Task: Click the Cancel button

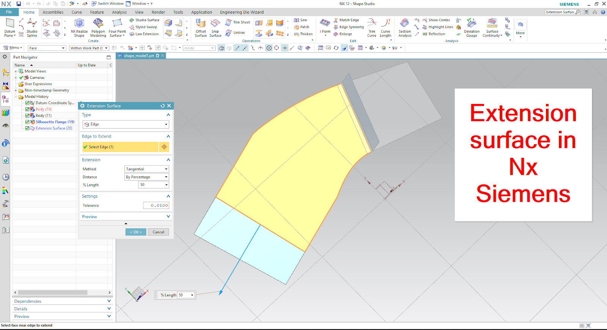Action: click(x=158, y=232)
